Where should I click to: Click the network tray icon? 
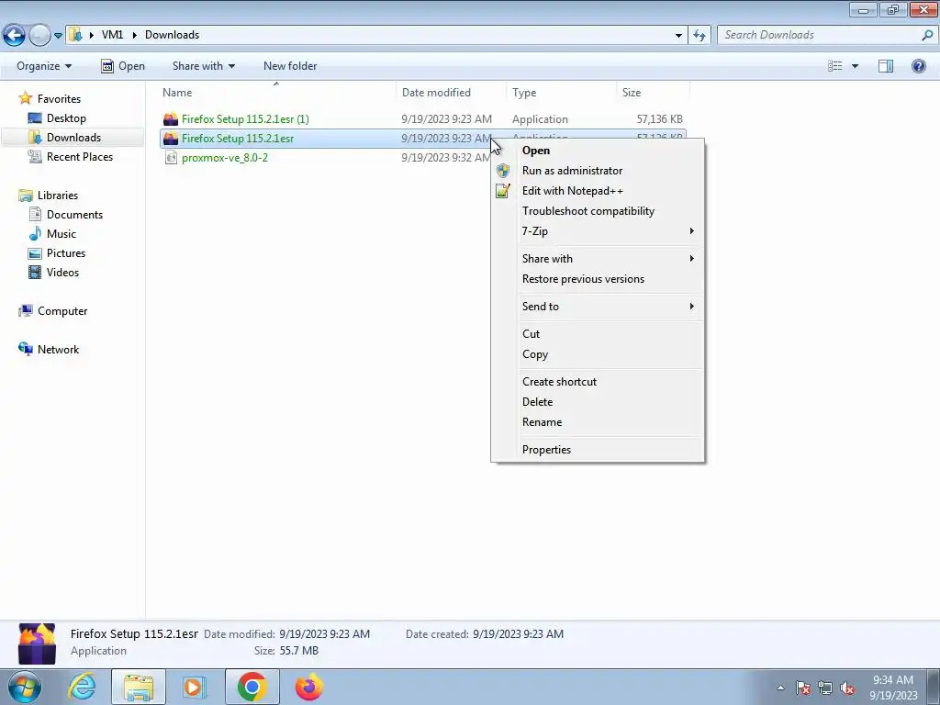pos(825,688)
